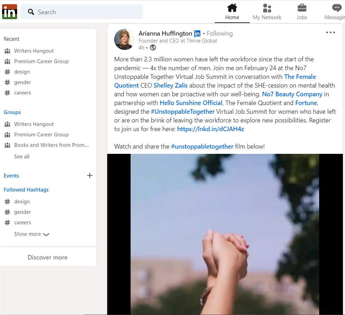Click hashtag icon beside Followed gender

[7, 212]
